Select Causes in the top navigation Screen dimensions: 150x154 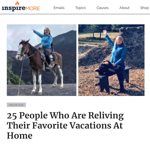(x=102, y=8)
